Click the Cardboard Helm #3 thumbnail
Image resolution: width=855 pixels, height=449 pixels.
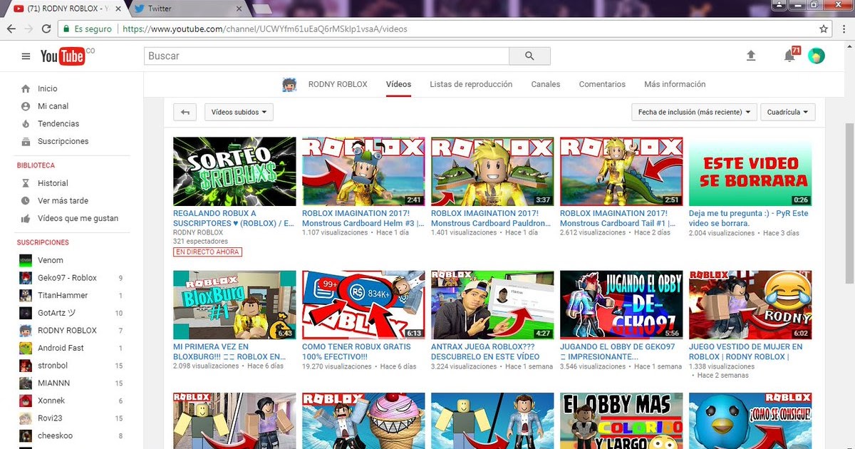[363, 171]
